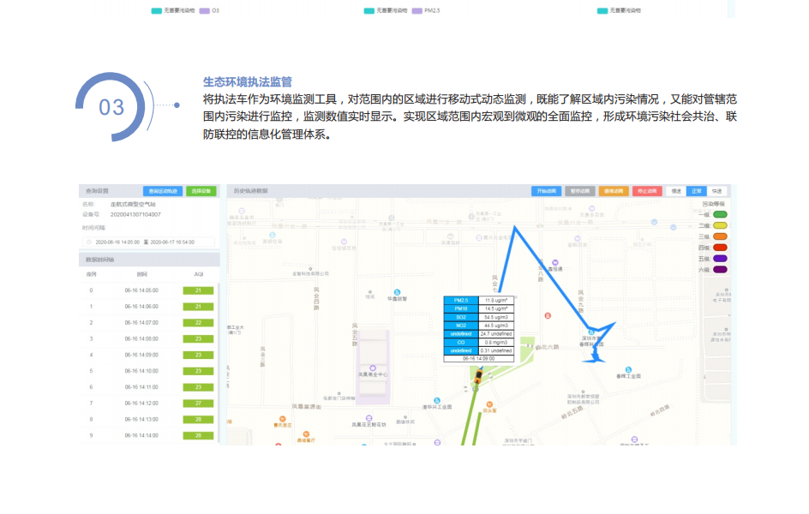Click the dark purple 六级 level swatch
This screenshot has height=514, width=809.
(720, 270)
